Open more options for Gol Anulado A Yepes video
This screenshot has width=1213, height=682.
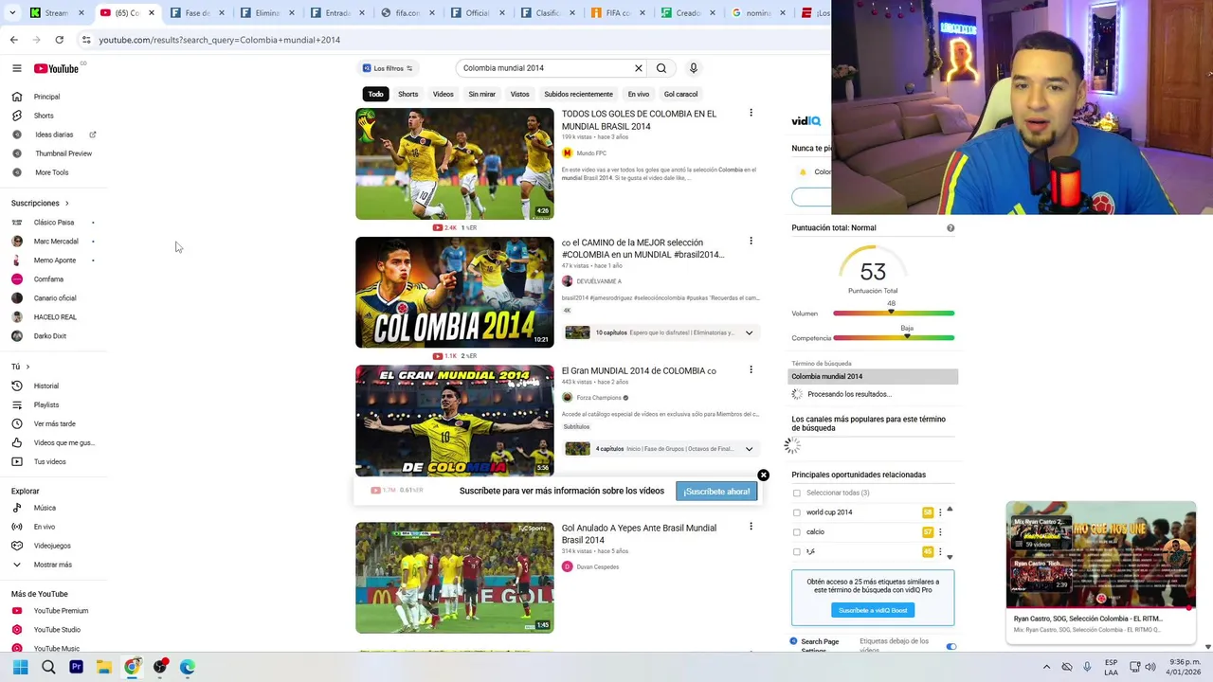pyautogui.click(x=751, y=526)
